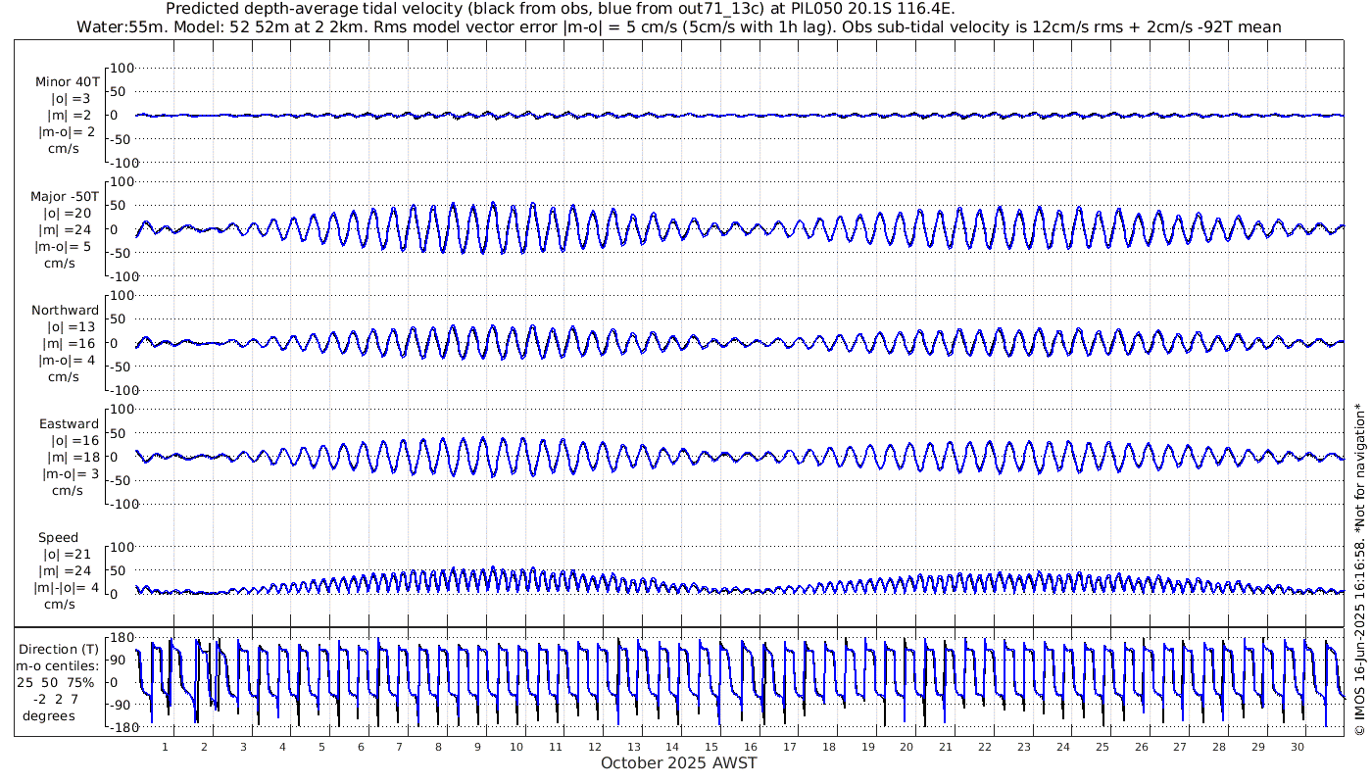
Task: Select the "Minor 40T" panel label
Action: pyautogui.click(x=67, y=81)
